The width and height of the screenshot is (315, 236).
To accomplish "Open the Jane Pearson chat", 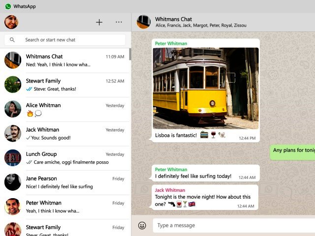I will tap(65, 182).
